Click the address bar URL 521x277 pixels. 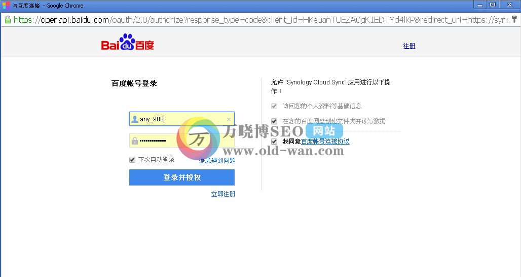tap(261, 20)
